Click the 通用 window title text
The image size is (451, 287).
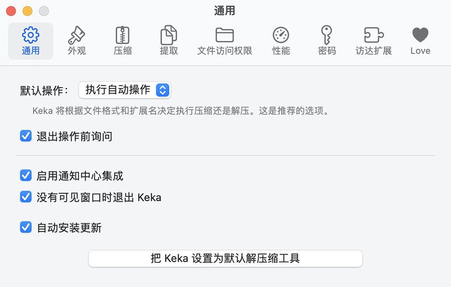[225, 11]
